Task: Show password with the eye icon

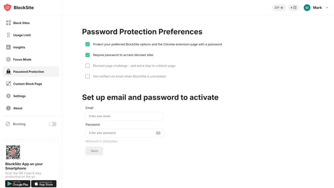Action: [x=158, y=133]
